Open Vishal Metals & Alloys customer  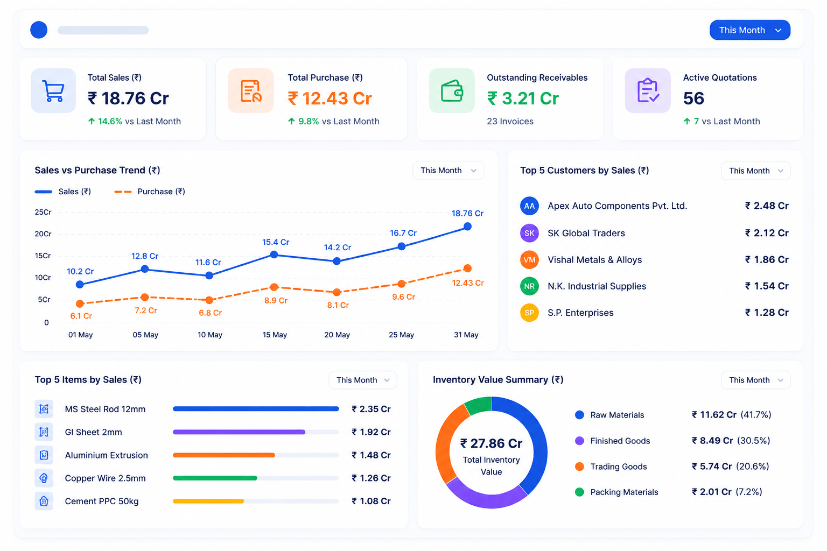[595, 260]
